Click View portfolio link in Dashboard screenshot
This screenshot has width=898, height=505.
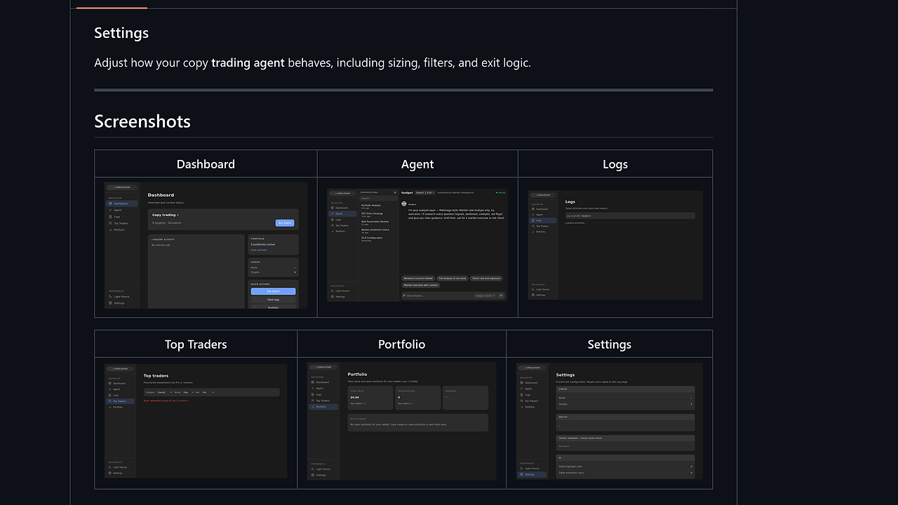259,250
